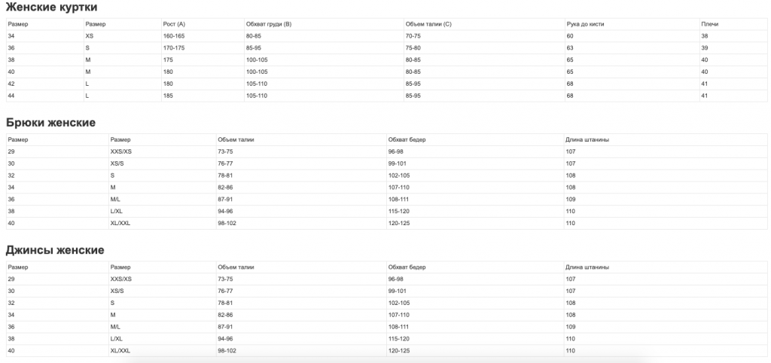
Task: Click 102-105 hip value in Джинсы женские table
Action: pyautogui.click(x=399, y=303)
